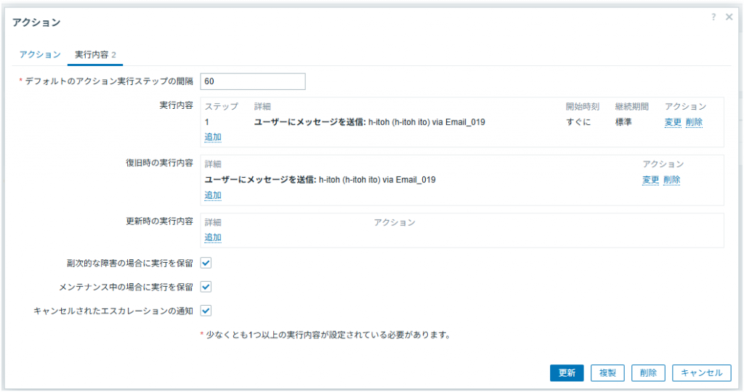Screen dimensions: 744x392
Task: Click the step 1 message operation detail text
Action: 369,122
